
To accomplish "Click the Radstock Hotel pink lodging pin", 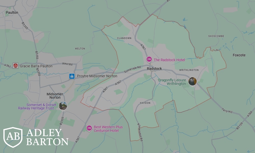I will (x=149, y=59).
